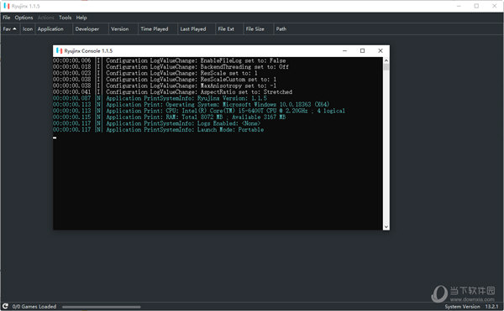Click the 'AspectRatio set to: Stretched' line
This screenshot has width=504, height=311.
click(172, 92)
